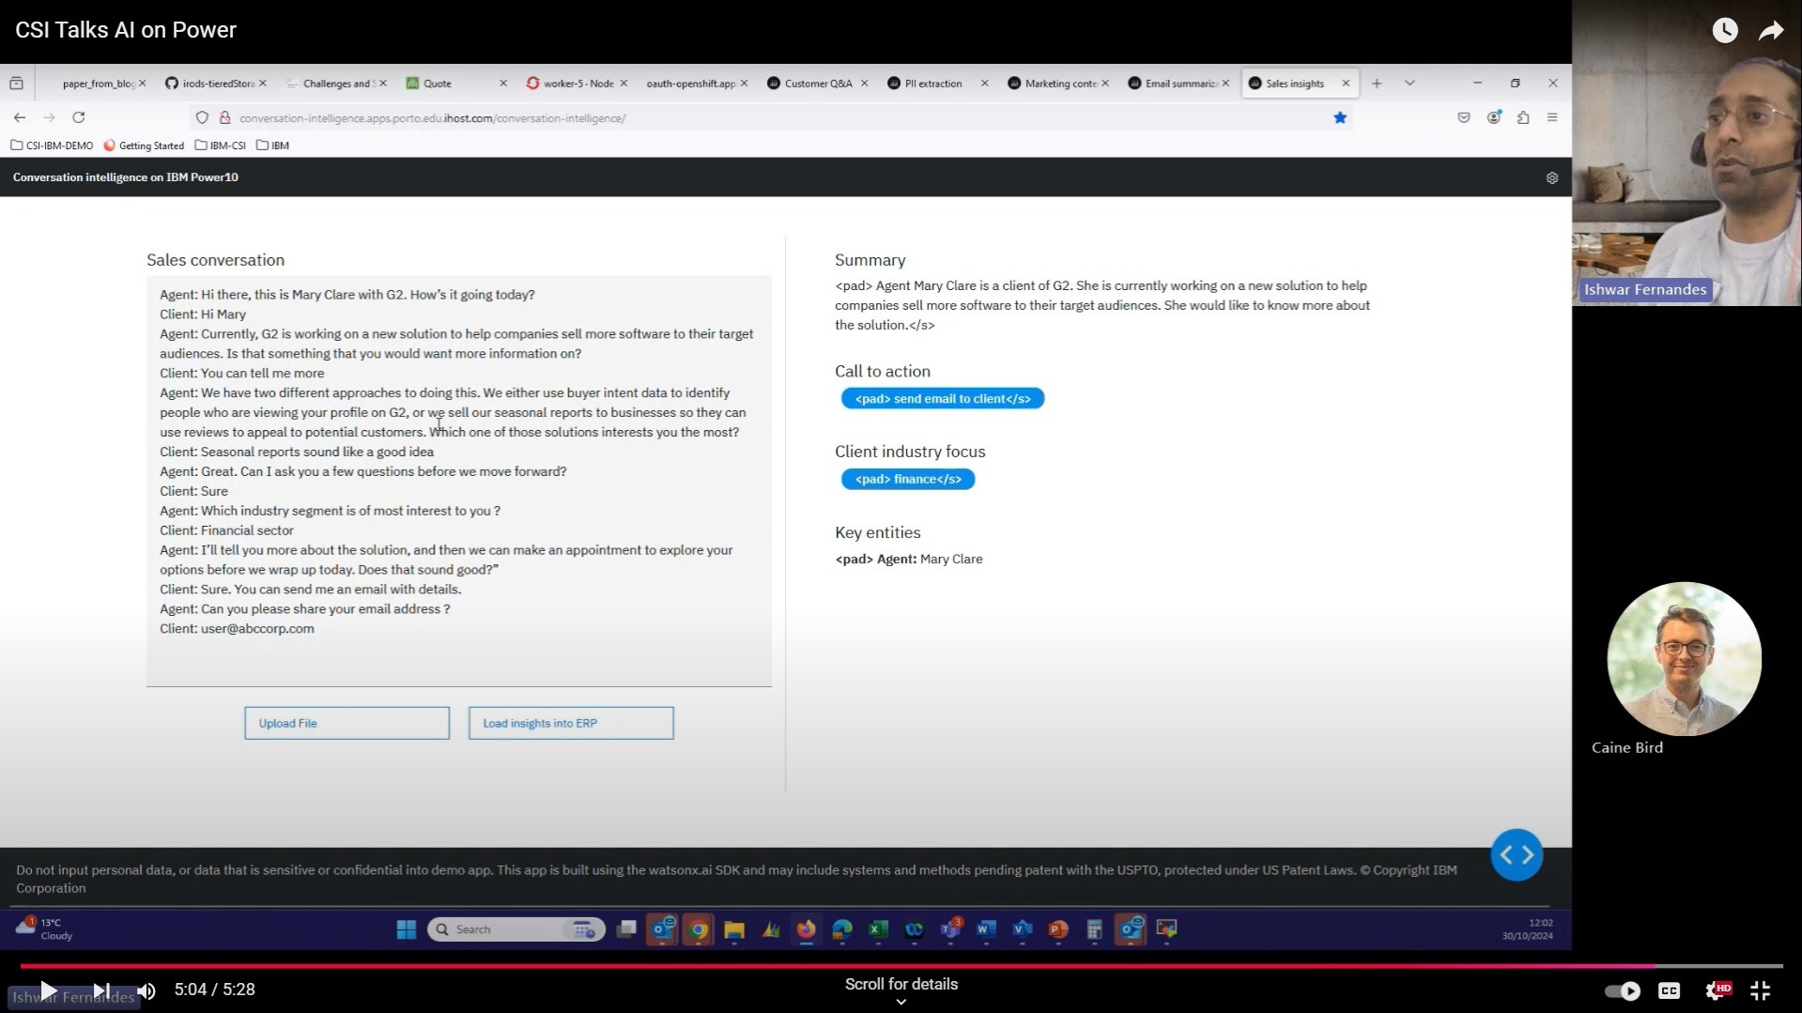
Task: Open the extensions puzzle icon
Action: [1523, 117]
